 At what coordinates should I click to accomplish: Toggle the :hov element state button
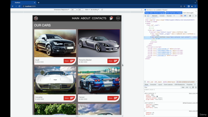[x=183, y=87]
